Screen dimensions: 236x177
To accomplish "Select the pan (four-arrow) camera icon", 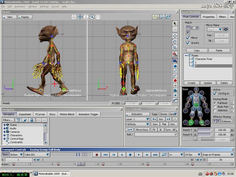I will (80, 17).
